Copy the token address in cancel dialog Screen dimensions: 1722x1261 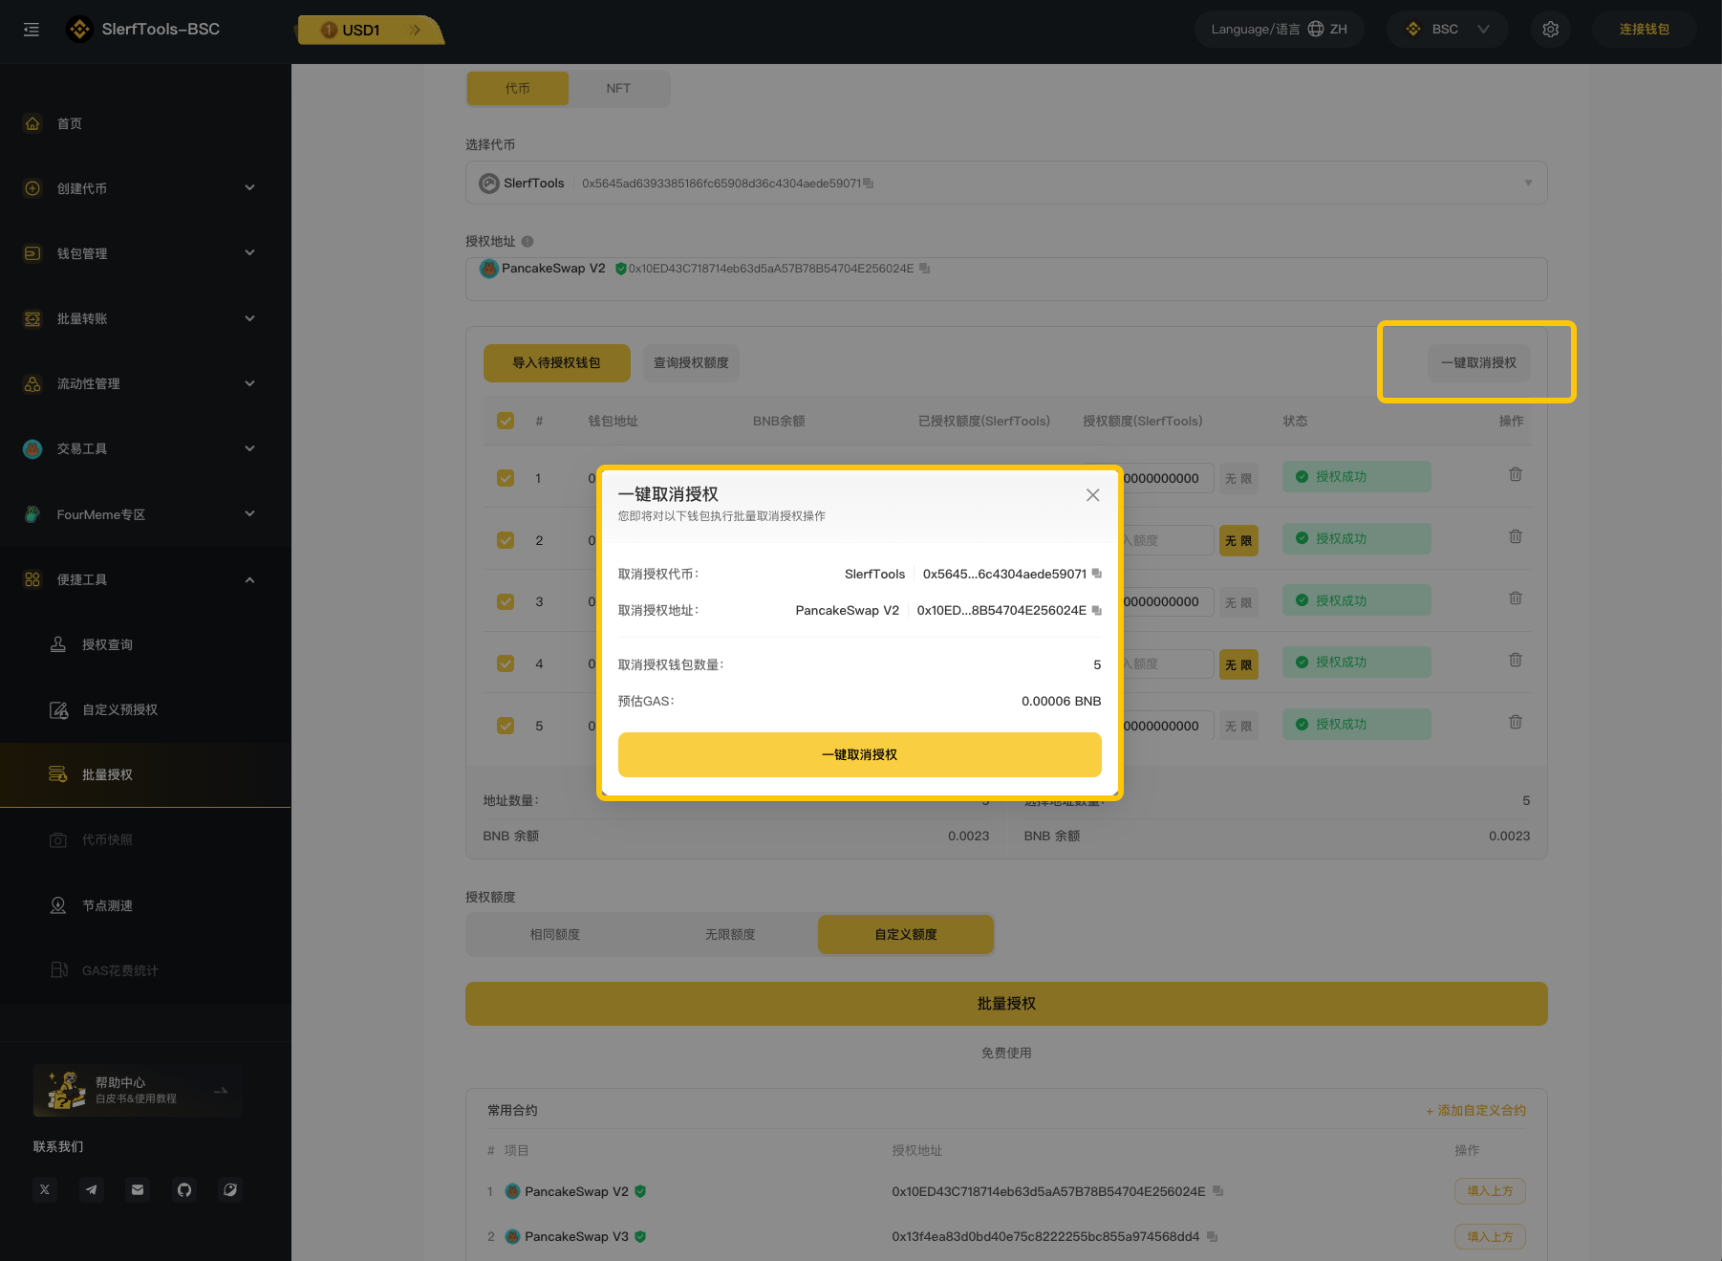pos(1097,574)
